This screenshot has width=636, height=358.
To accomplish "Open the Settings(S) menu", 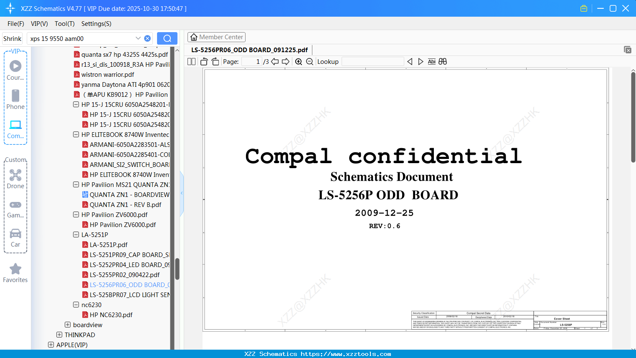I will tap(96, 24).
